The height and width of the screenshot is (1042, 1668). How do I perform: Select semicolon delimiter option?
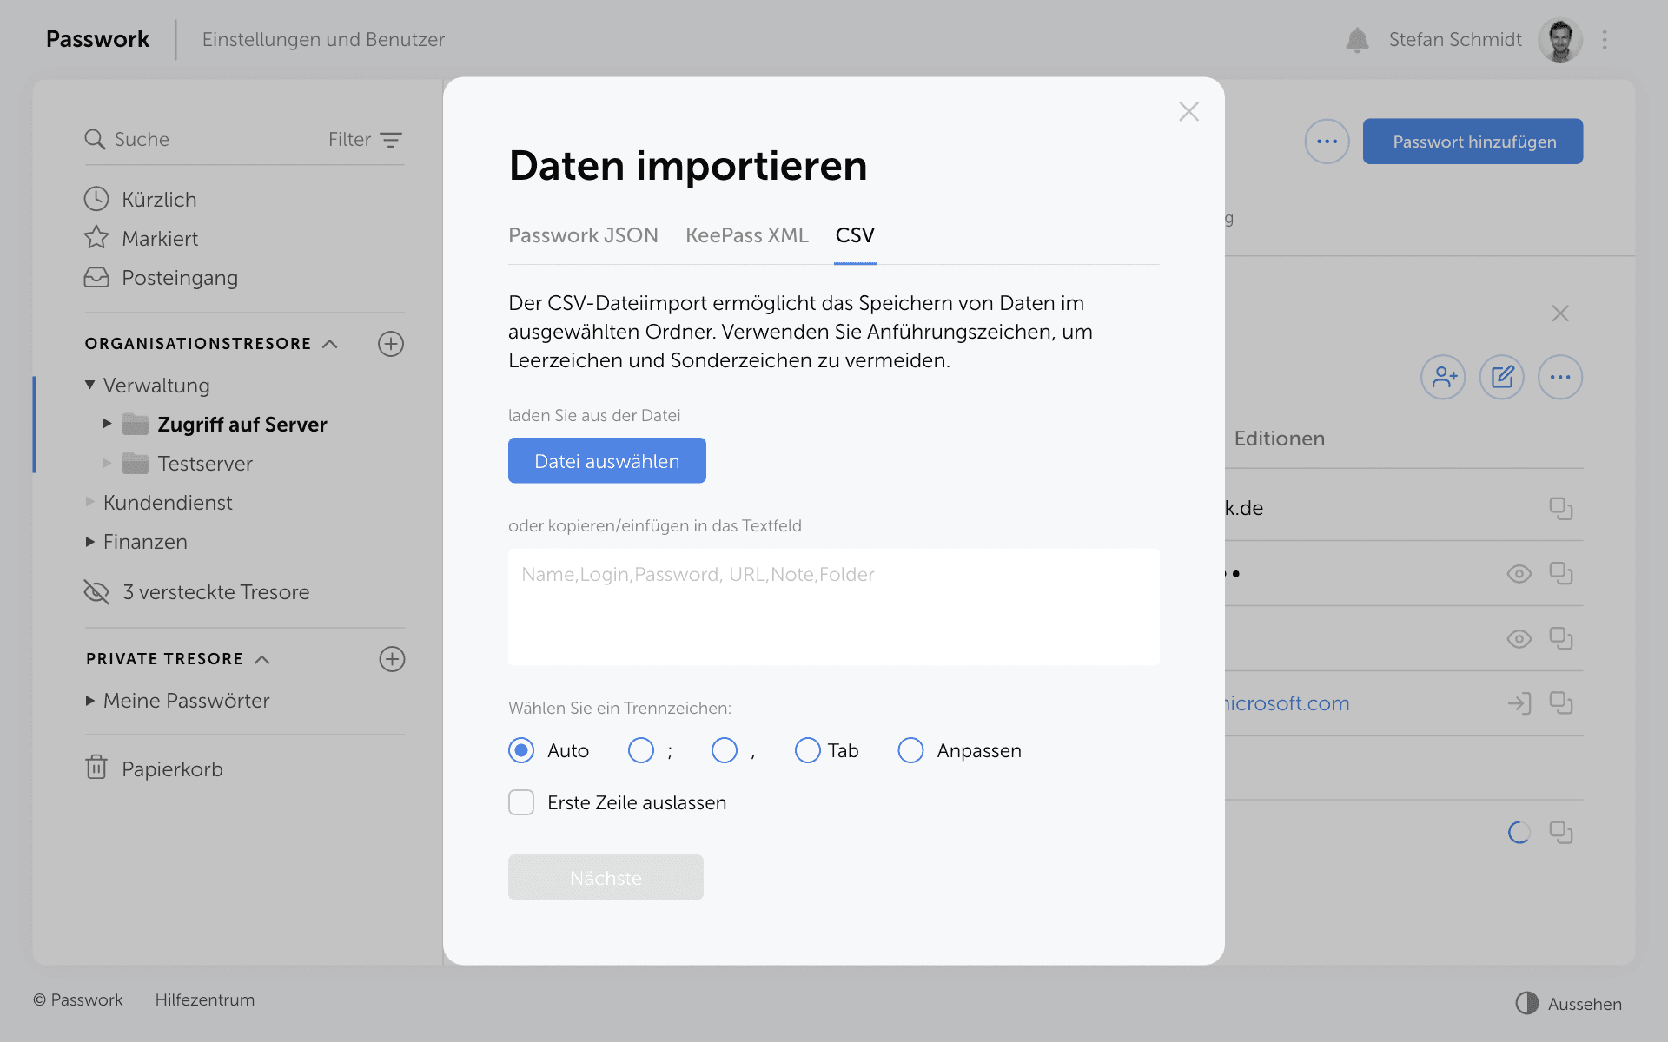coord(641,750)
